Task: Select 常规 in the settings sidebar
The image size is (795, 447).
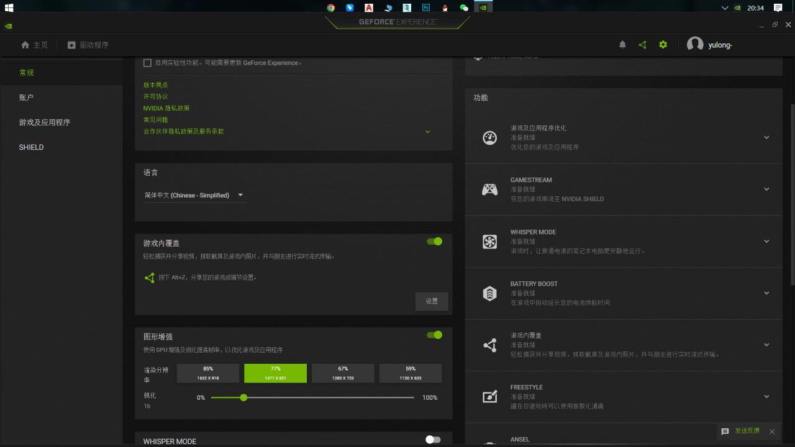Action: pos(61,73)
